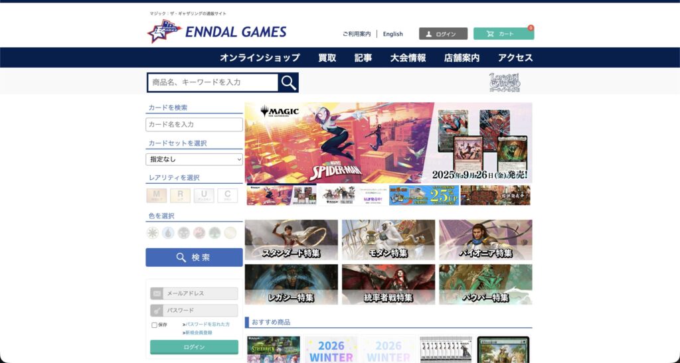680x363 pixels.
Task: Open the 店舗案内 menu item
Action: [462, 58]
